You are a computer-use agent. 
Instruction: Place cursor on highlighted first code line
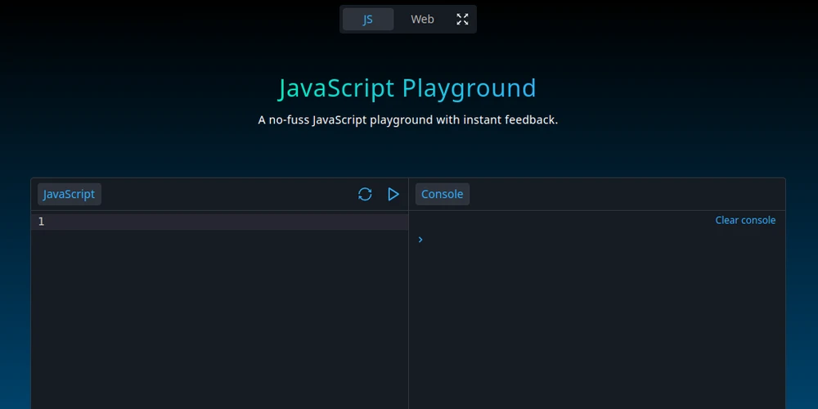(227, 222)
